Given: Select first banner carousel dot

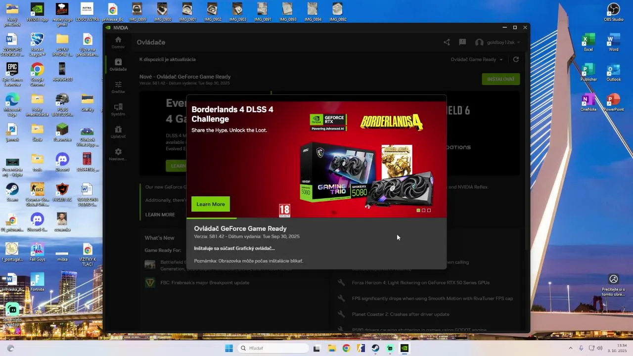Looking at the screenshot, I should pos(418,210).
